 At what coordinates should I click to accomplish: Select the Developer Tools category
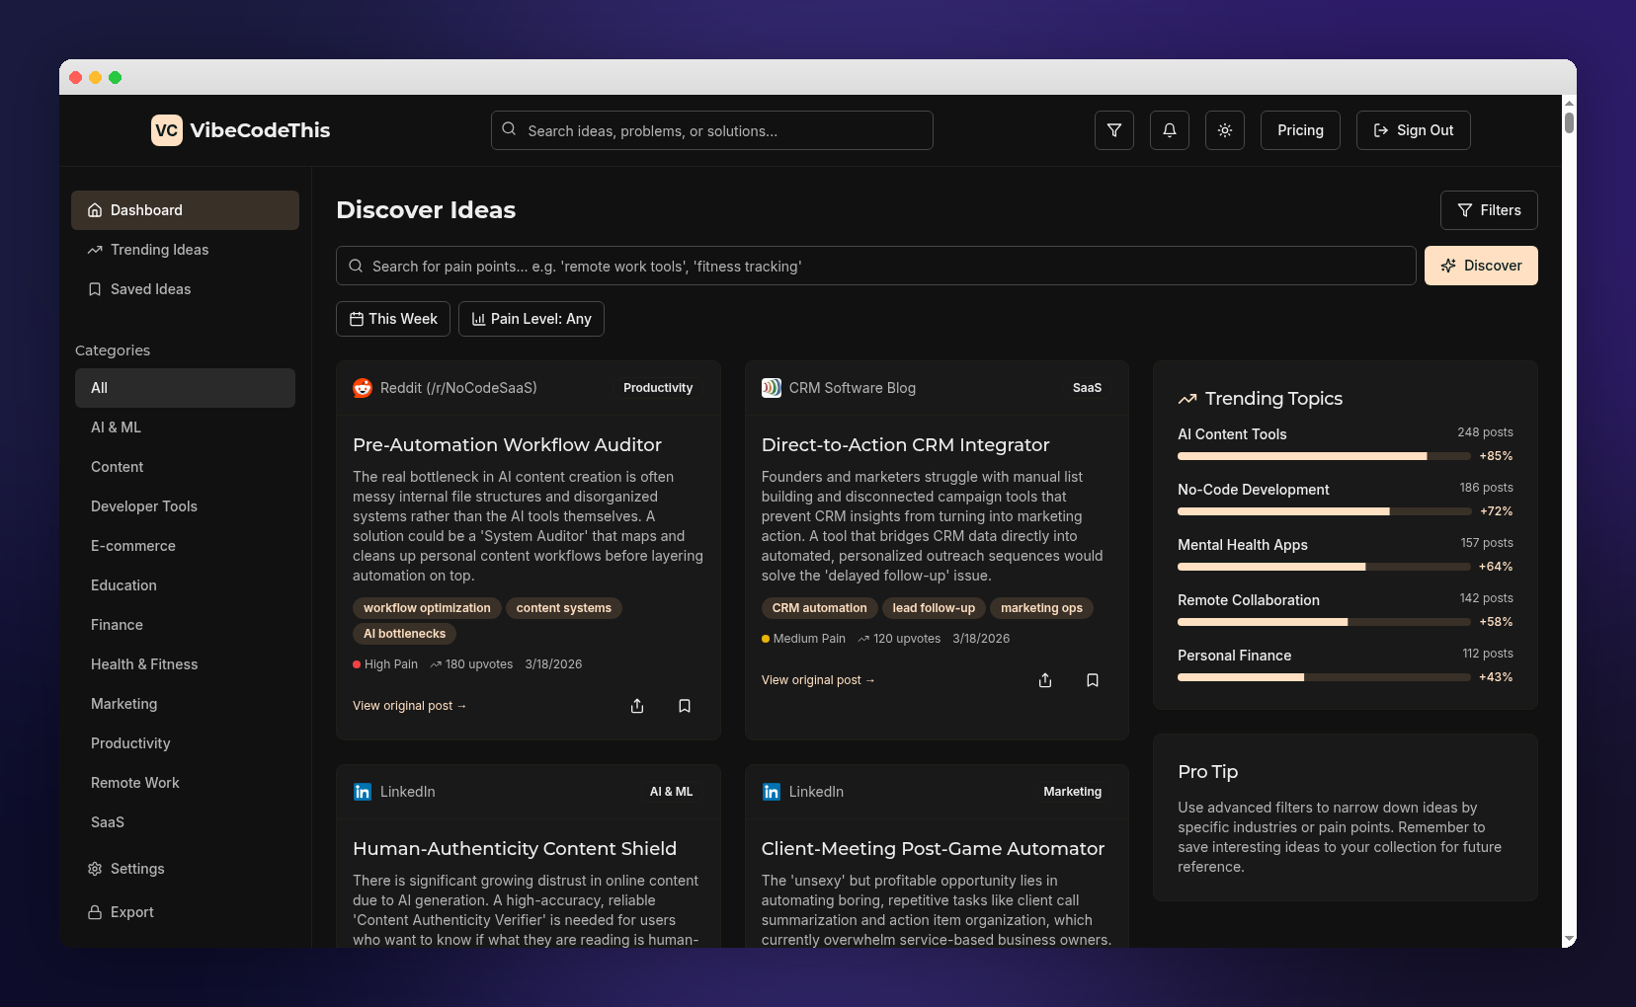(x=185, y=506)
